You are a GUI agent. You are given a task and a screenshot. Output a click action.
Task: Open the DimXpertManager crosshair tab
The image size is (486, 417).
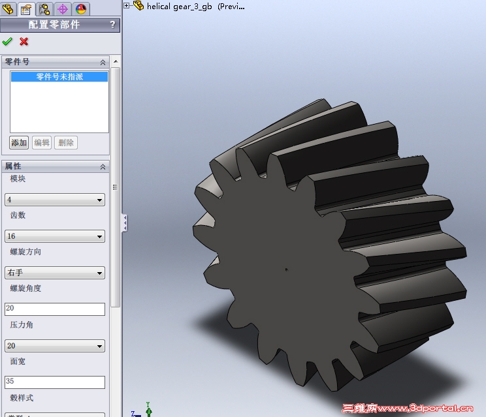pos(63,8)
